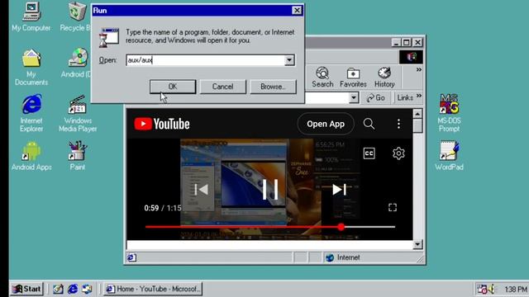Click the task scheduler tray icon
The image size is (529, 297).
coord(482,289)
